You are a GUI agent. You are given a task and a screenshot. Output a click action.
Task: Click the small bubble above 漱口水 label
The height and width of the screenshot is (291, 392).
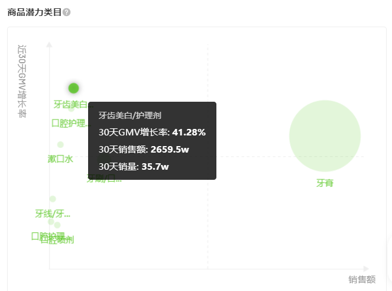pos(60,144)
